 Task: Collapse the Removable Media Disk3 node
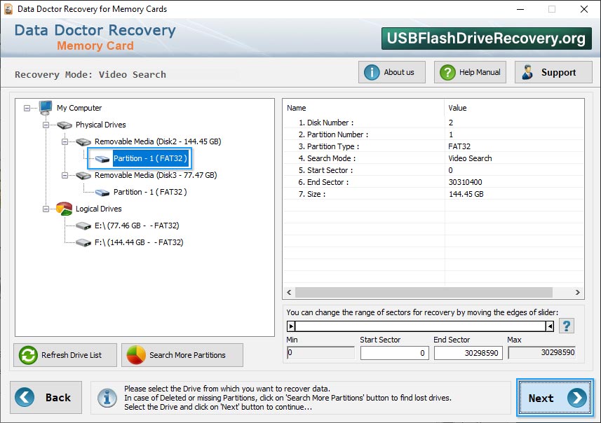(65, 175)
